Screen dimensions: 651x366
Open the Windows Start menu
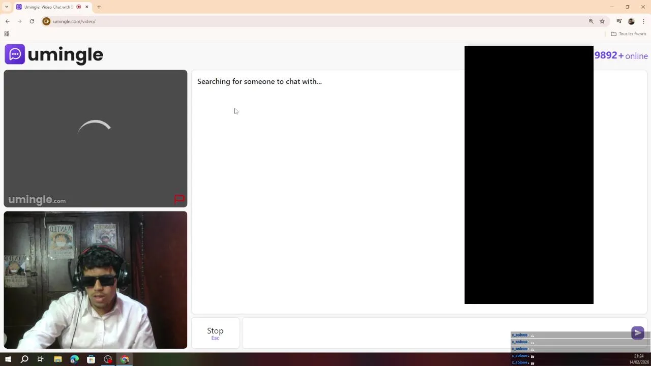pos(8,359)
